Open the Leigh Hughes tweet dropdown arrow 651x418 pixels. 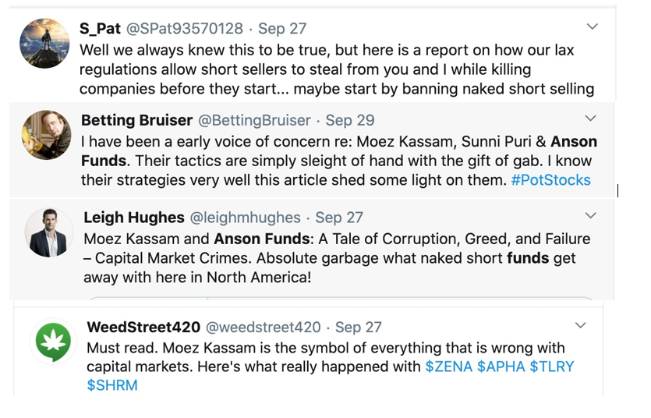(x=590, y=215)
